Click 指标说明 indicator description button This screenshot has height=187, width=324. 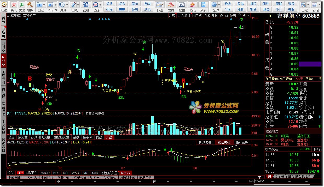point(242,142)
